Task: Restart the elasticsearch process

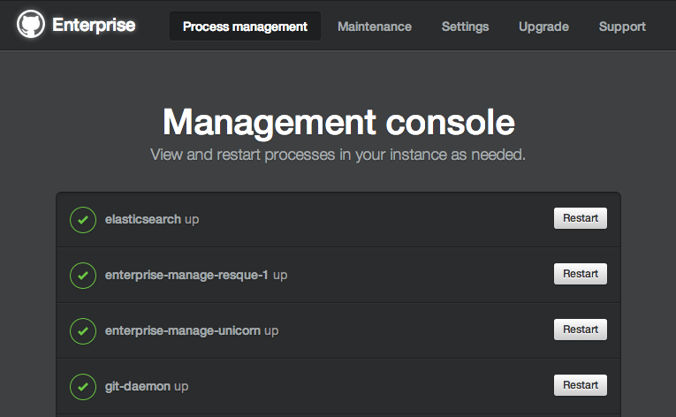Action: click(580, 218)
